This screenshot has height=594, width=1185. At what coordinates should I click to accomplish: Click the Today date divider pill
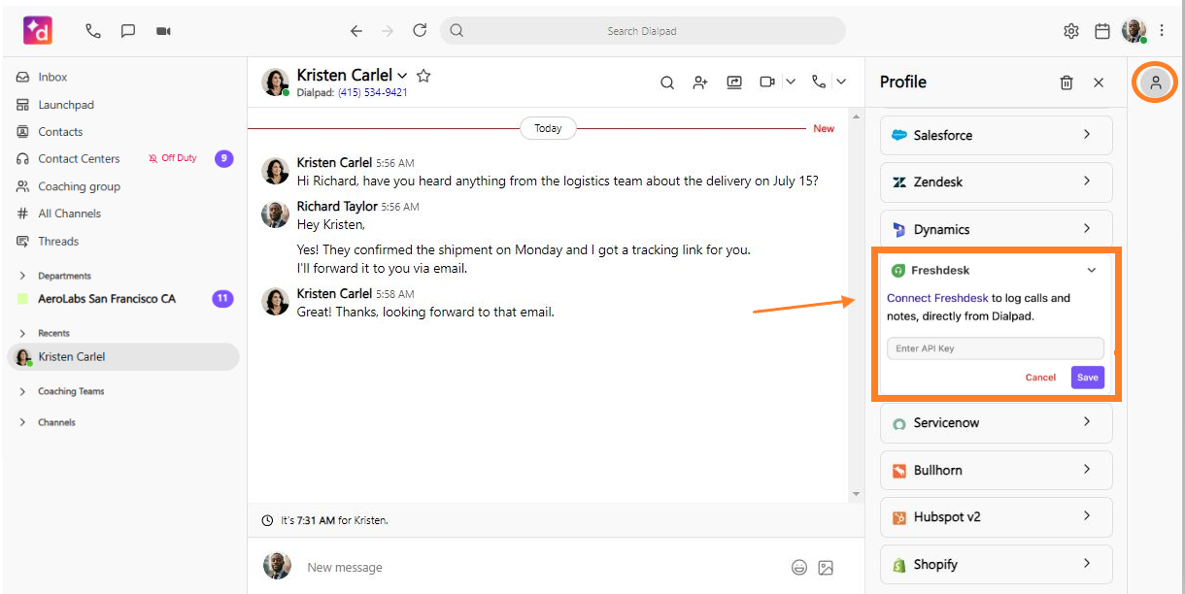click(548, 128)
